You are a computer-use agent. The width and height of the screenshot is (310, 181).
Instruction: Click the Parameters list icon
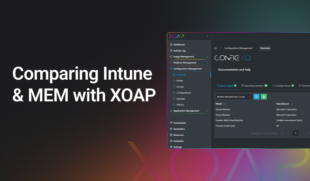tap(171, 129)
